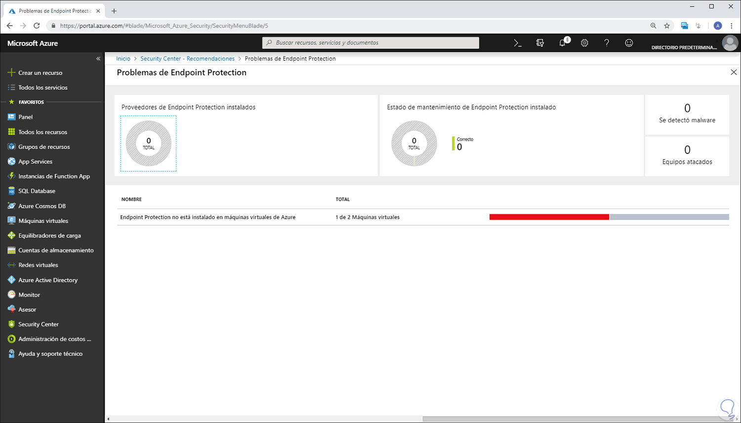This screenshot has height=423, width=741.
Task: Click the NOMBRE column header
Action: coord(131,199)
